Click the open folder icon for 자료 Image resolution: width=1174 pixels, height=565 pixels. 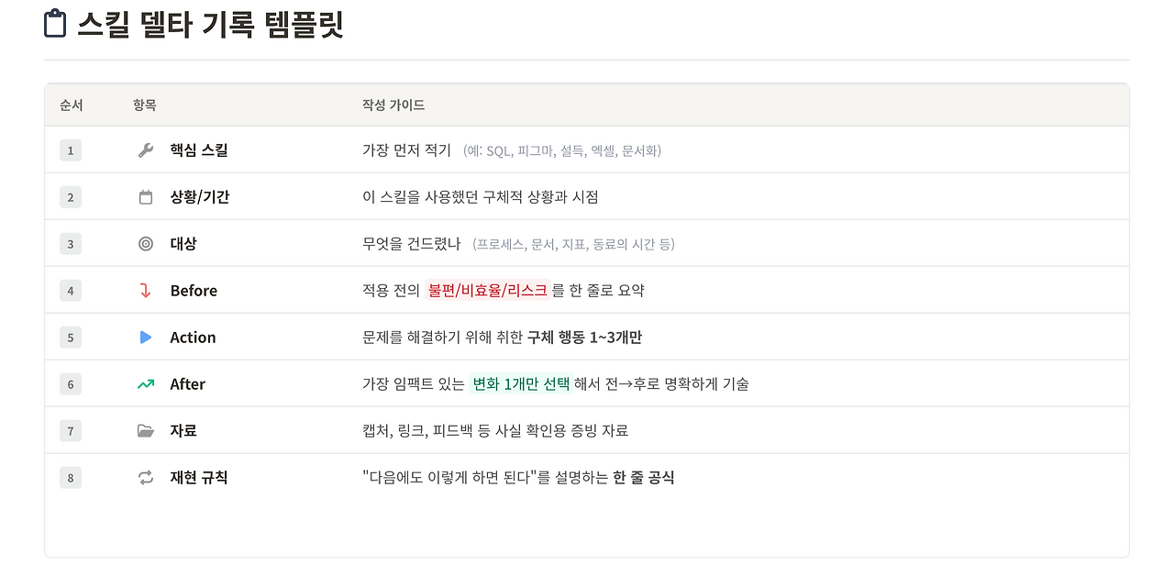[146, 431]
